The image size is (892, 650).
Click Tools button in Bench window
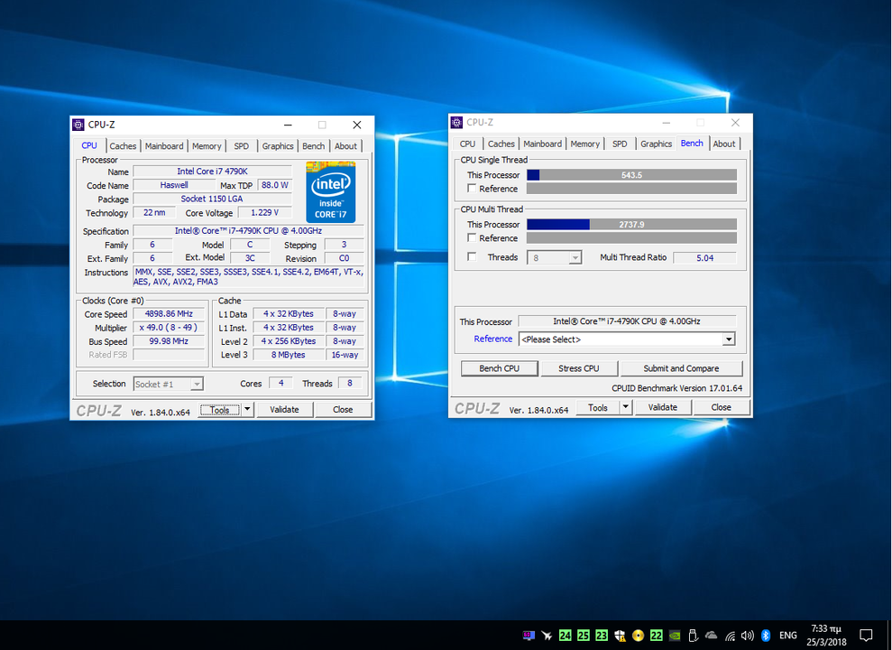598,407
